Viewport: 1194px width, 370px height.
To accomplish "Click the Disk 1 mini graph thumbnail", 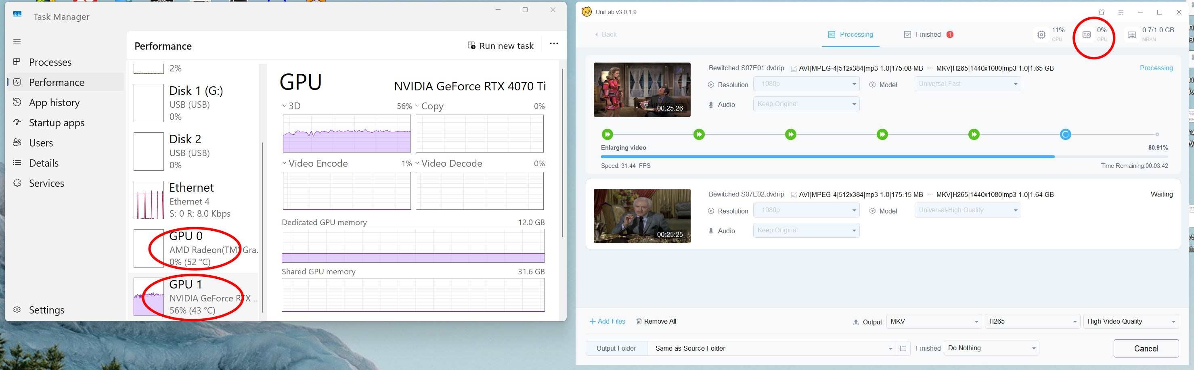I will 149,103.
